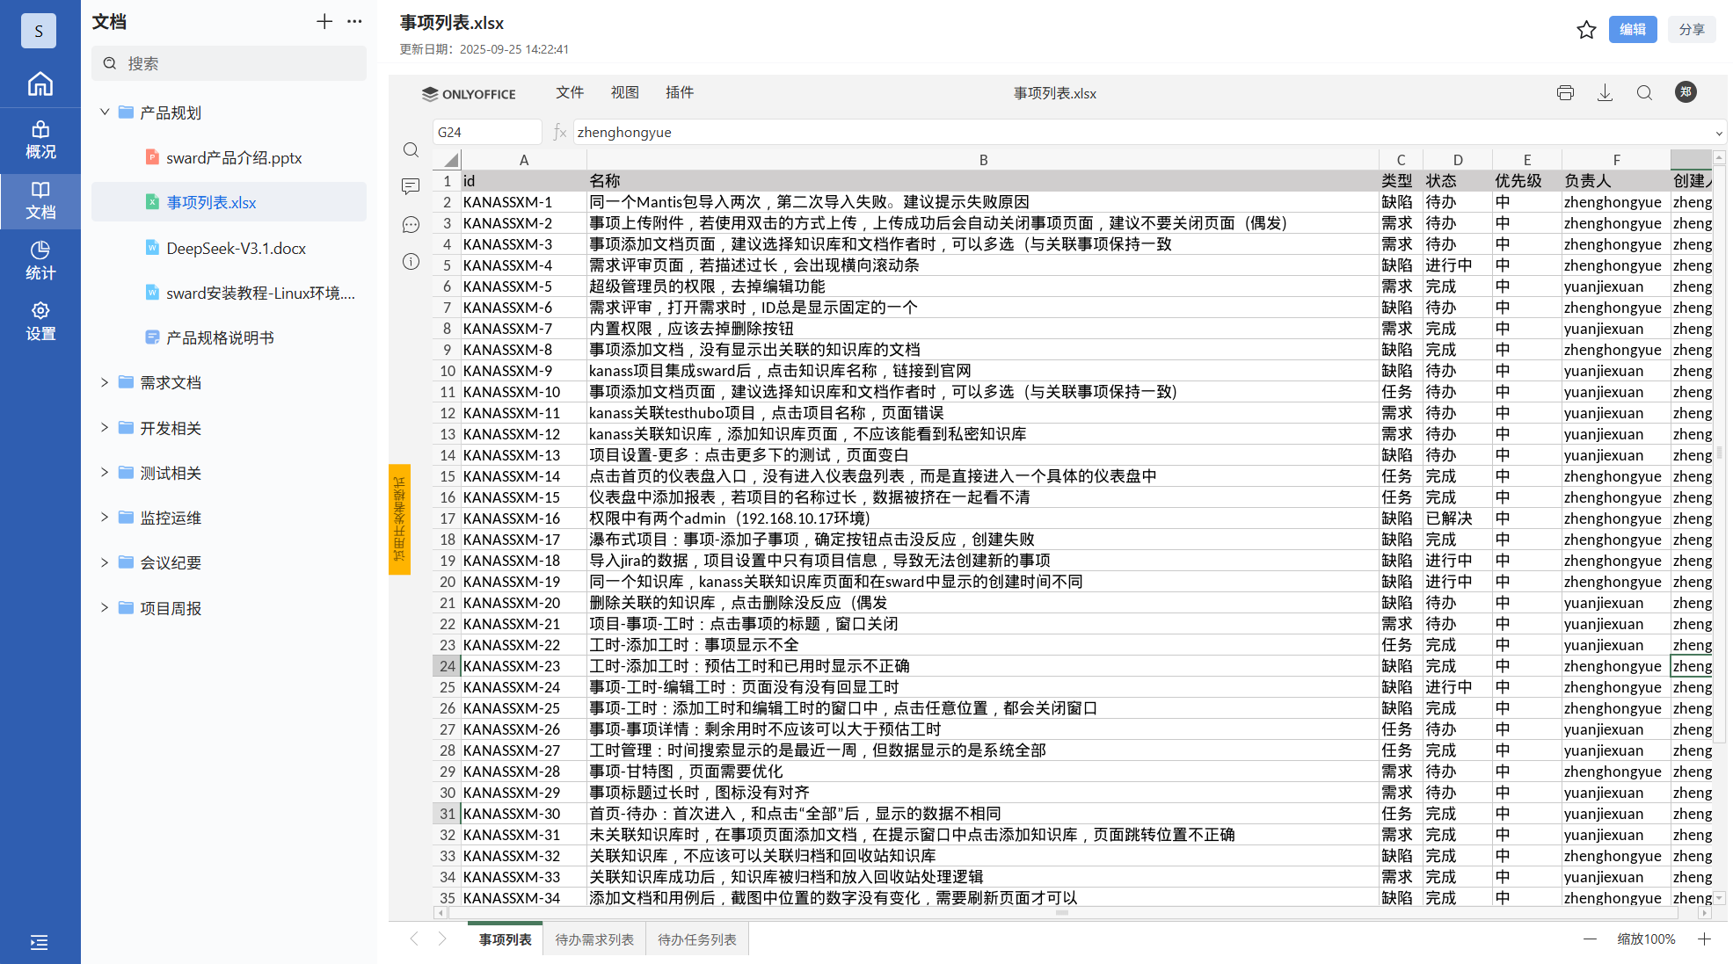Open DeepSeek-V3.1.docx in the tree
This screenshot has width=1733, height=964.
click(236, 248)
